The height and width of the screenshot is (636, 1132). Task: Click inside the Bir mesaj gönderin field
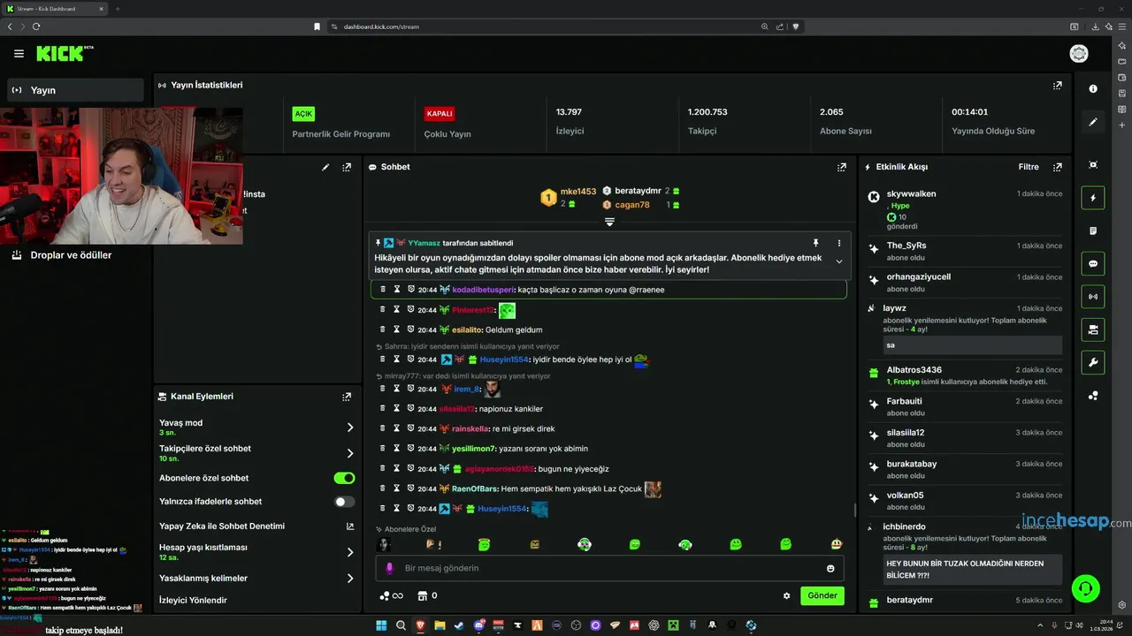click(609, 568)
